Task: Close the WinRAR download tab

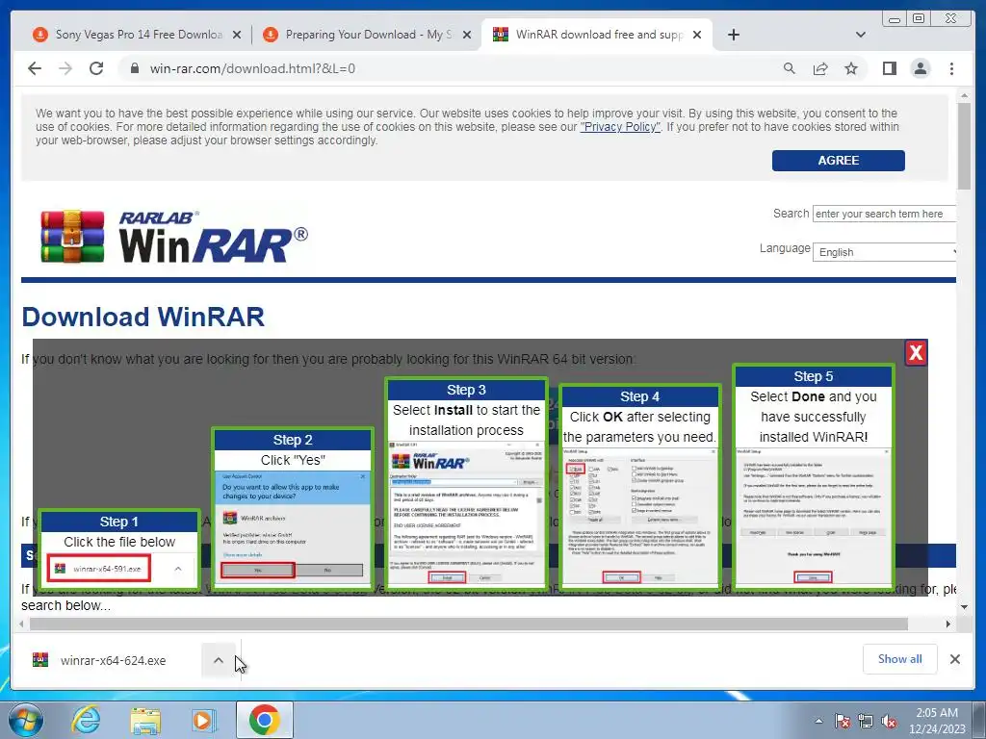Action: (x=697, y=35)
